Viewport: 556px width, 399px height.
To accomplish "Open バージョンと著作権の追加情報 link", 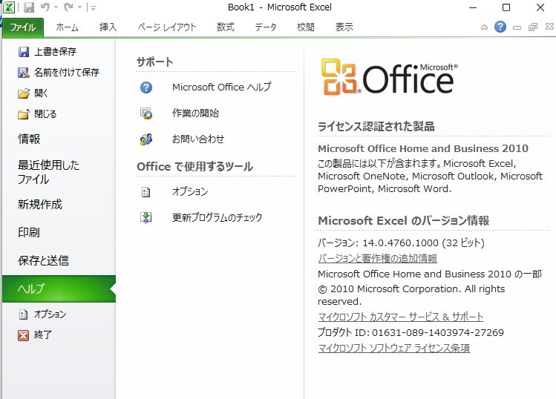I will tap(377, 258).
